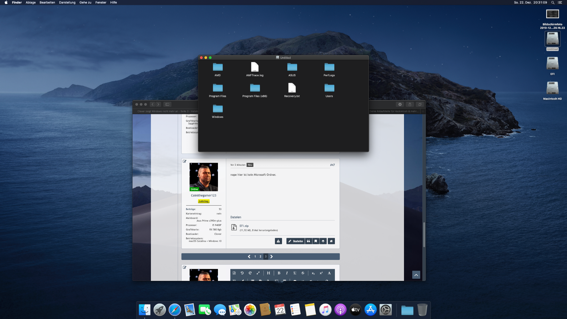Toggle italic formatting in editor
Screen dimensions: 567x319
tap(287, 273)
